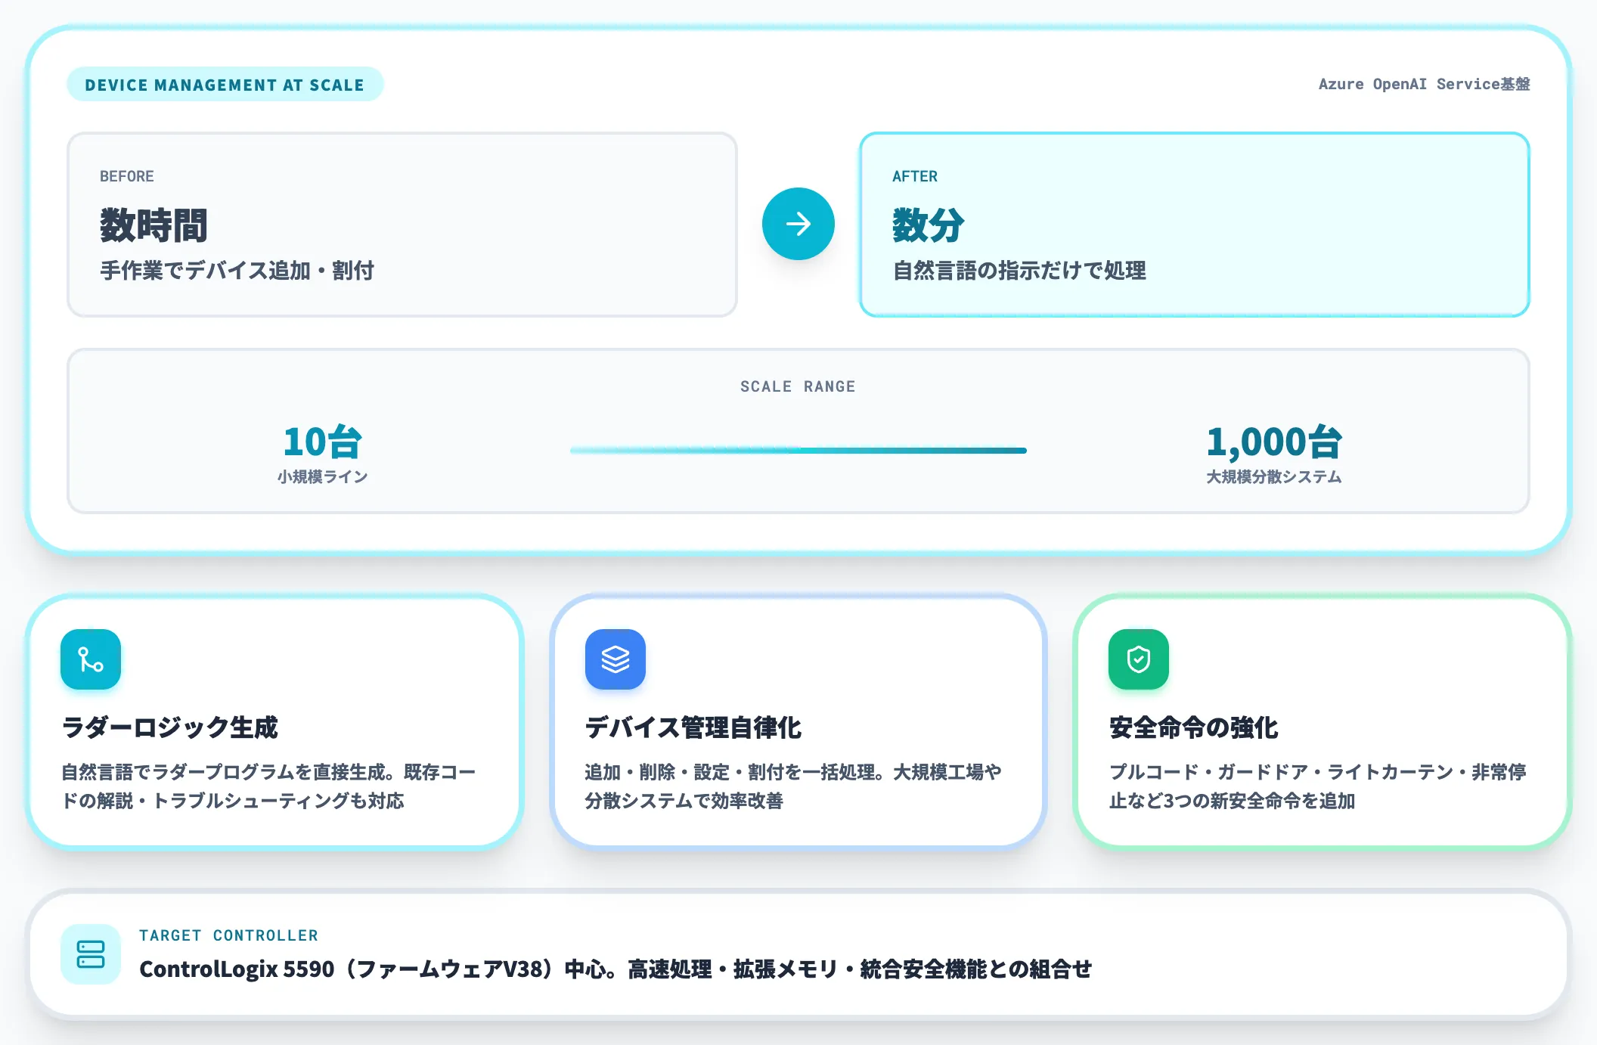Click the 安全命令の強化 card title

pos(1193,727)
